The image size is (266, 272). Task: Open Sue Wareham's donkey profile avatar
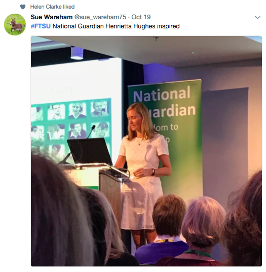point(15,24)
